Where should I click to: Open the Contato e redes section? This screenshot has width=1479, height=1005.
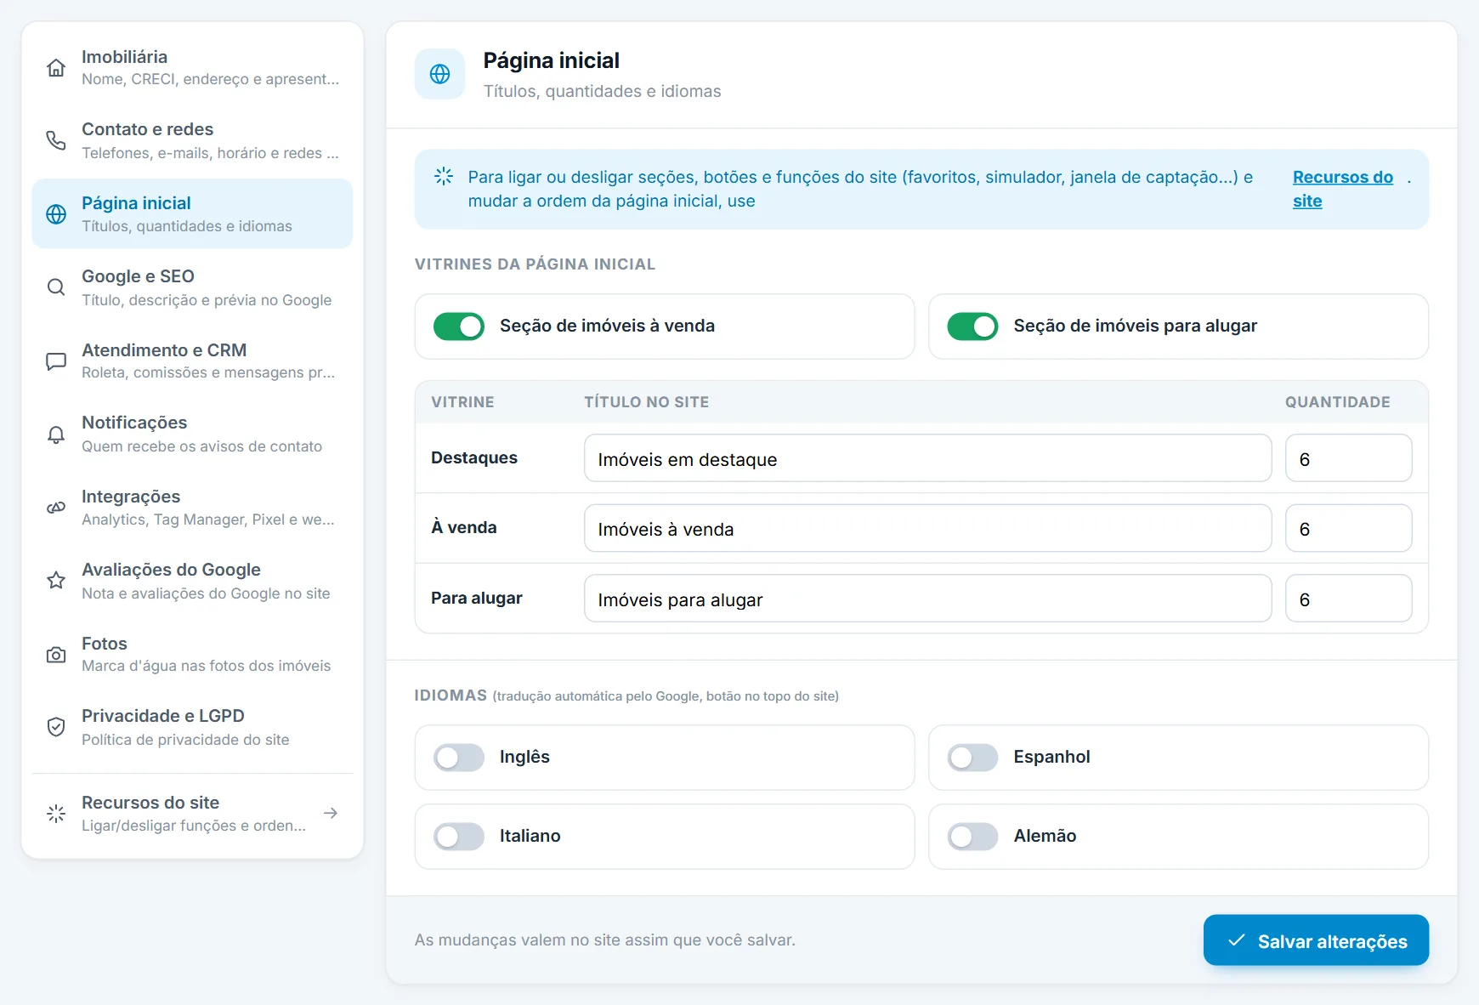[x=192, y=140]
